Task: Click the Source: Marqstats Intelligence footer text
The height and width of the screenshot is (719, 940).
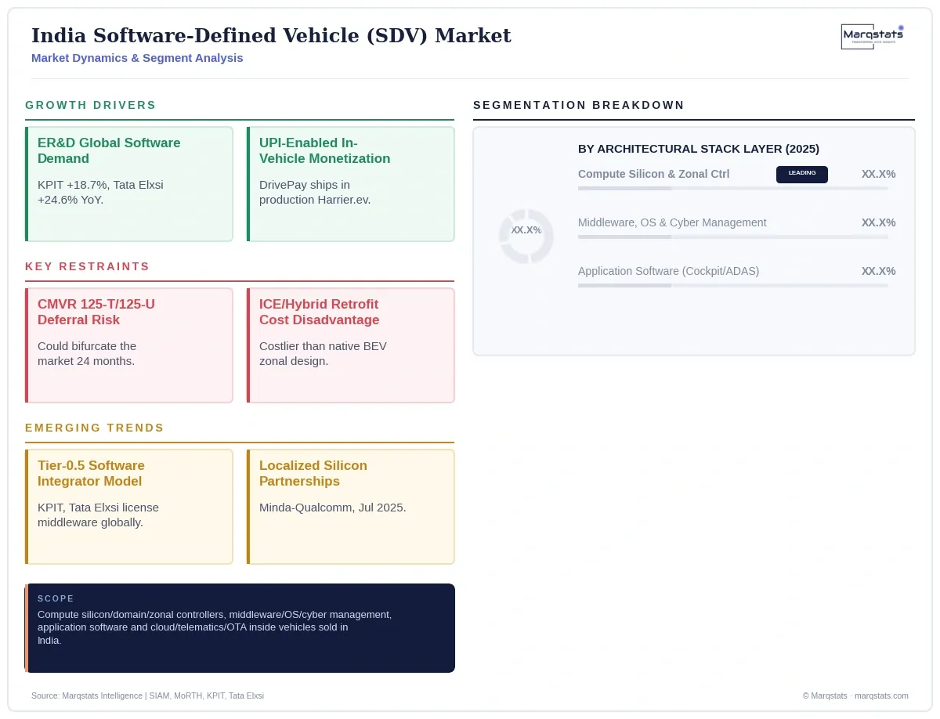Action: click(147, 696)
